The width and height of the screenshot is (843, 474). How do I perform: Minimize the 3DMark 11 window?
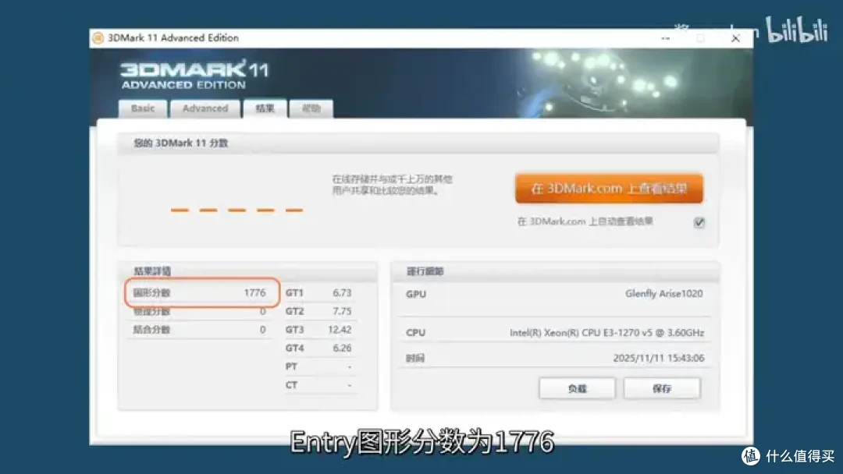coord(666,38)
